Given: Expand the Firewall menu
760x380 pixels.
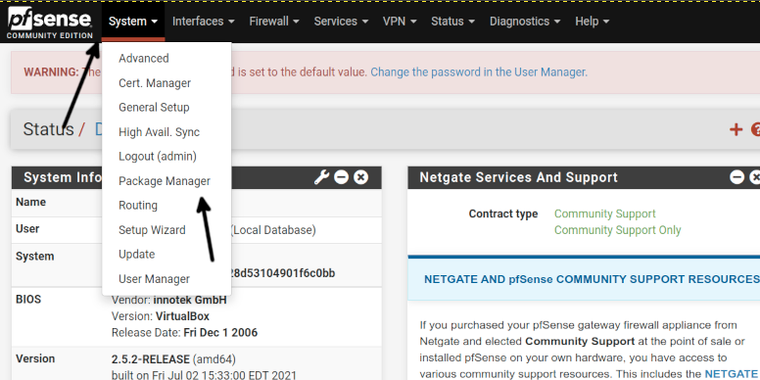Looking at the screenshot, I should coord(274,22).
